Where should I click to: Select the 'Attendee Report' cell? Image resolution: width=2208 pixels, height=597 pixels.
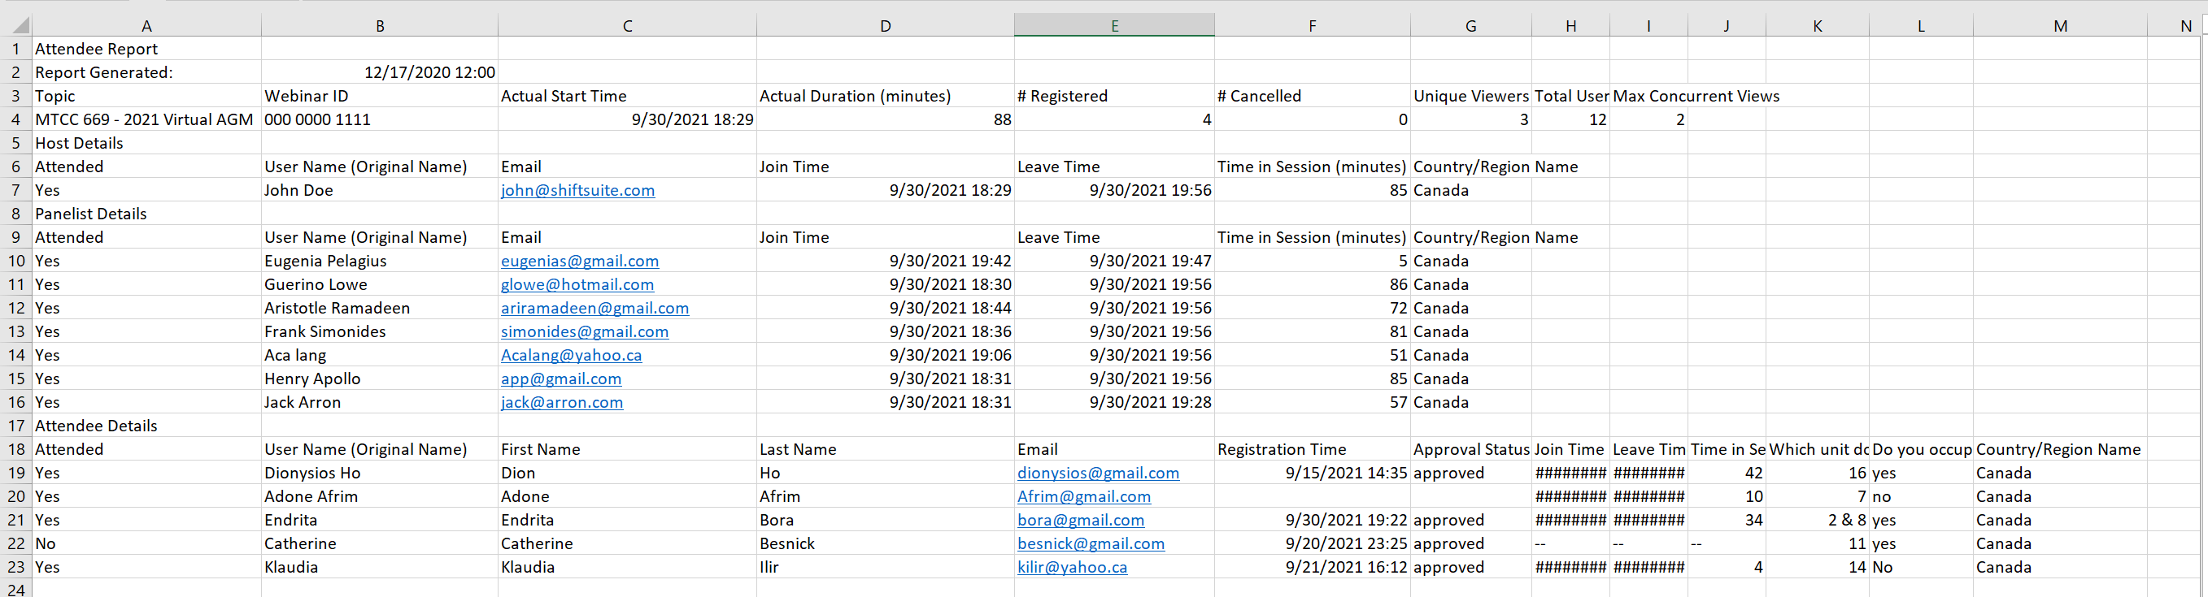point(146,49)
